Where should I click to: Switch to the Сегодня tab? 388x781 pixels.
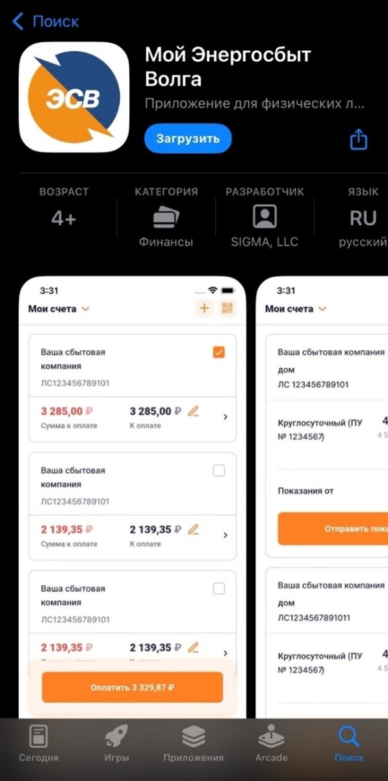point(38,743)
